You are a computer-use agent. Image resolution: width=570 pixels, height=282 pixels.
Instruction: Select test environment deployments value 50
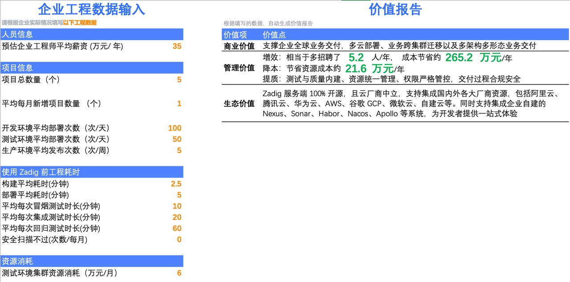[177, 139]
